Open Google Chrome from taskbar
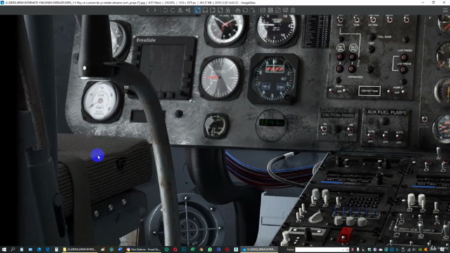This screenshot has height=253, width=450. 201,249
